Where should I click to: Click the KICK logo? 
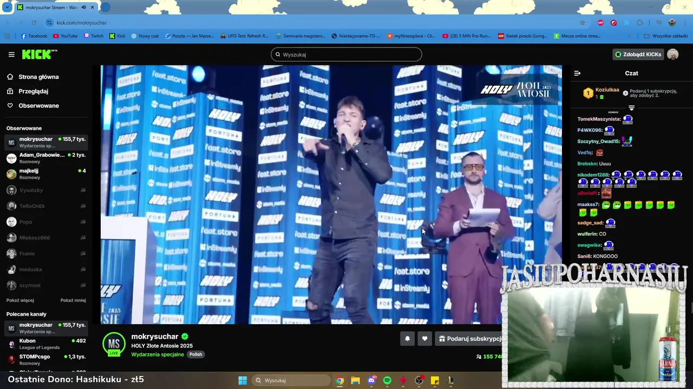(39, 54)
